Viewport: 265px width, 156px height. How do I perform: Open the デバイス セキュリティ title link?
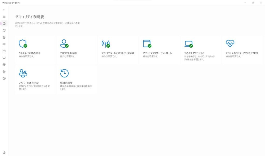(x=194, y=53)
